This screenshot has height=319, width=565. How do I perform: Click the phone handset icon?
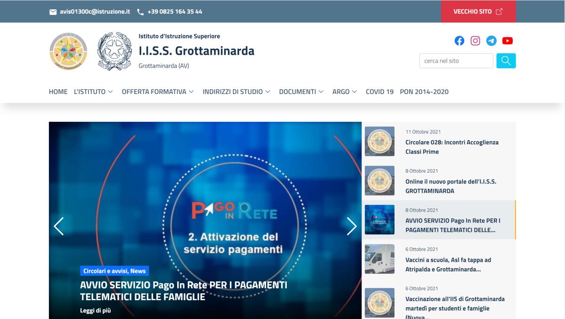pos(140,12)
